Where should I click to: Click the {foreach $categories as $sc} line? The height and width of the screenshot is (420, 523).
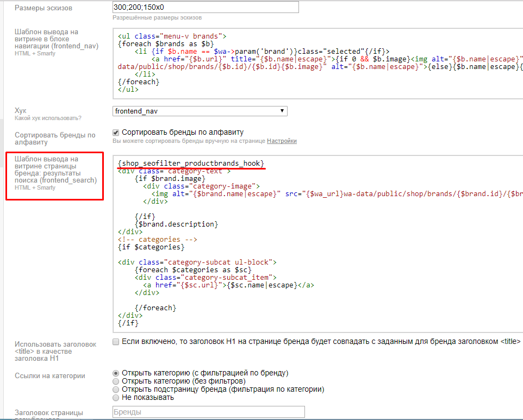[x=193, y=269]
